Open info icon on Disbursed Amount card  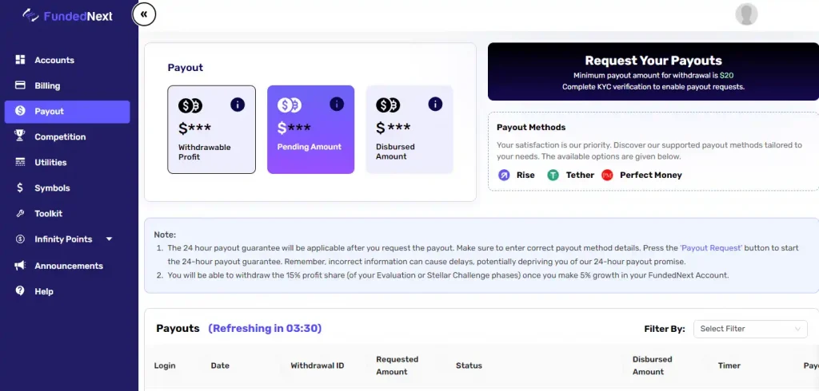tap(435, 105)
